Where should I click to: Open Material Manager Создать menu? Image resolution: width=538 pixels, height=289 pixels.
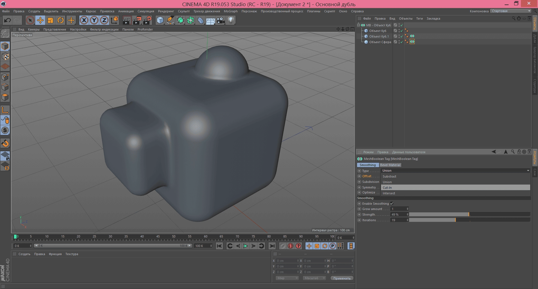tap(24, 254)
